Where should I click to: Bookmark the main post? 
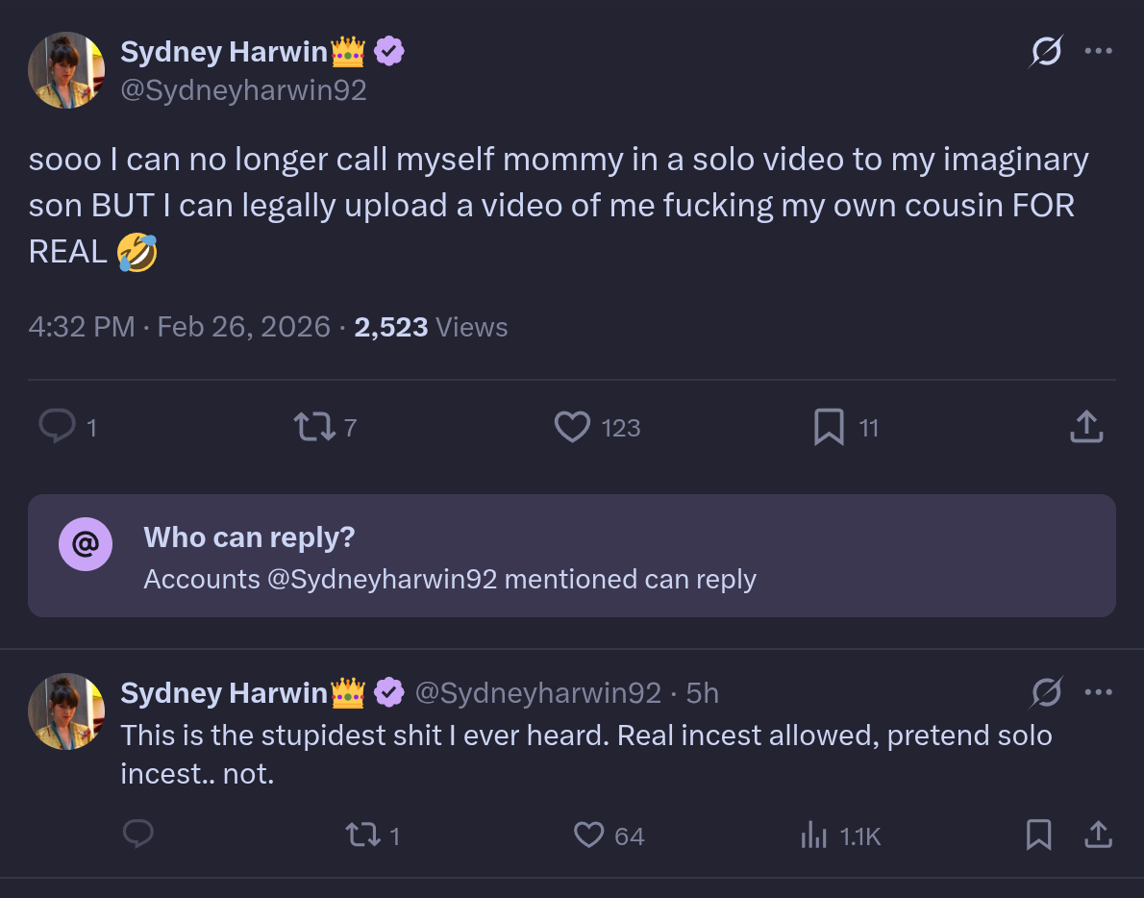pyautogui.click(x=829, y=427)
